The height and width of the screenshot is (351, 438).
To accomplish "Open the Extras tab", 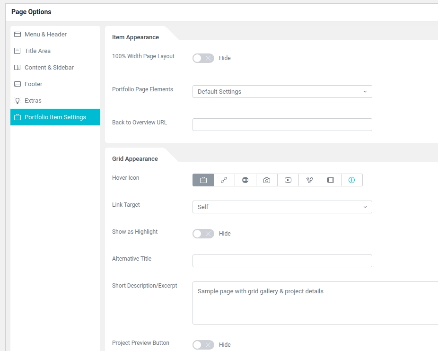I will pyautogui.click(x=33, y=101).
